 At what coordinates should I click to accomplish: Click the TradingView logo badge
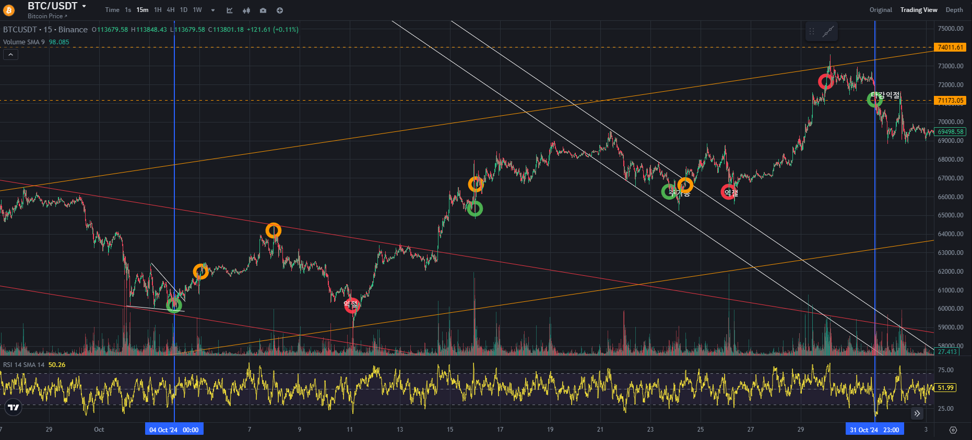(14, 408)
